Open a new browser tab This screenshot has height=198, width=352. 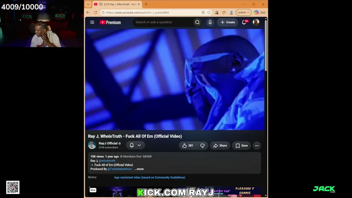click(x=146, y=4)
